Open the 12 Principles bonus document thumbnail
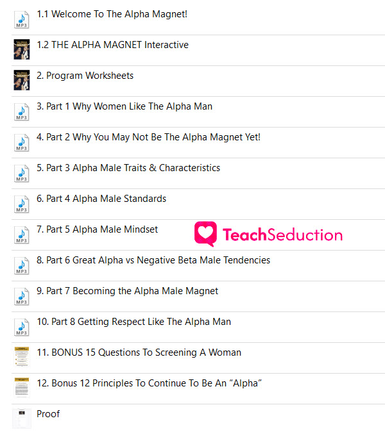Image resolution: width=385 pixels, height=439 pixels. click(x=22, y=388)
